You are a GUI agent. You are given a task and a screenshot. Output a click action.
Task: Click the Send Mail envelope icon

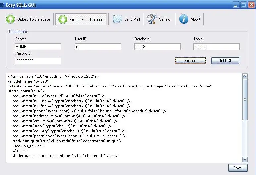pos(117,19)
